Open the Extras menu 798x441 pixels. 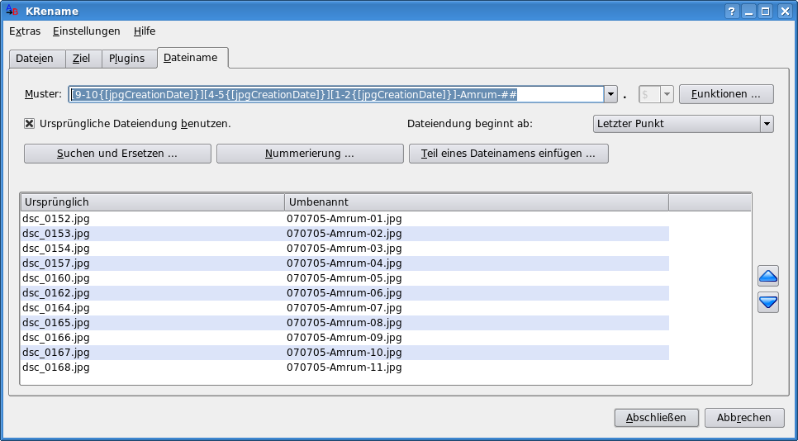25,31
